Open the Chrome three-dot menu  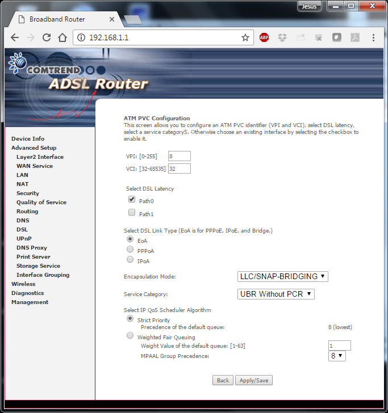(x=373, y=37)
